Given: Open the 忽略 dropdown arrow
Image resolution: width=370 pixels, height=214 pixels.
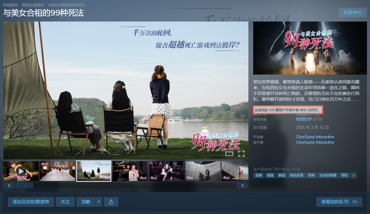Looking at the screenshot, I should [x=99, y=202].
